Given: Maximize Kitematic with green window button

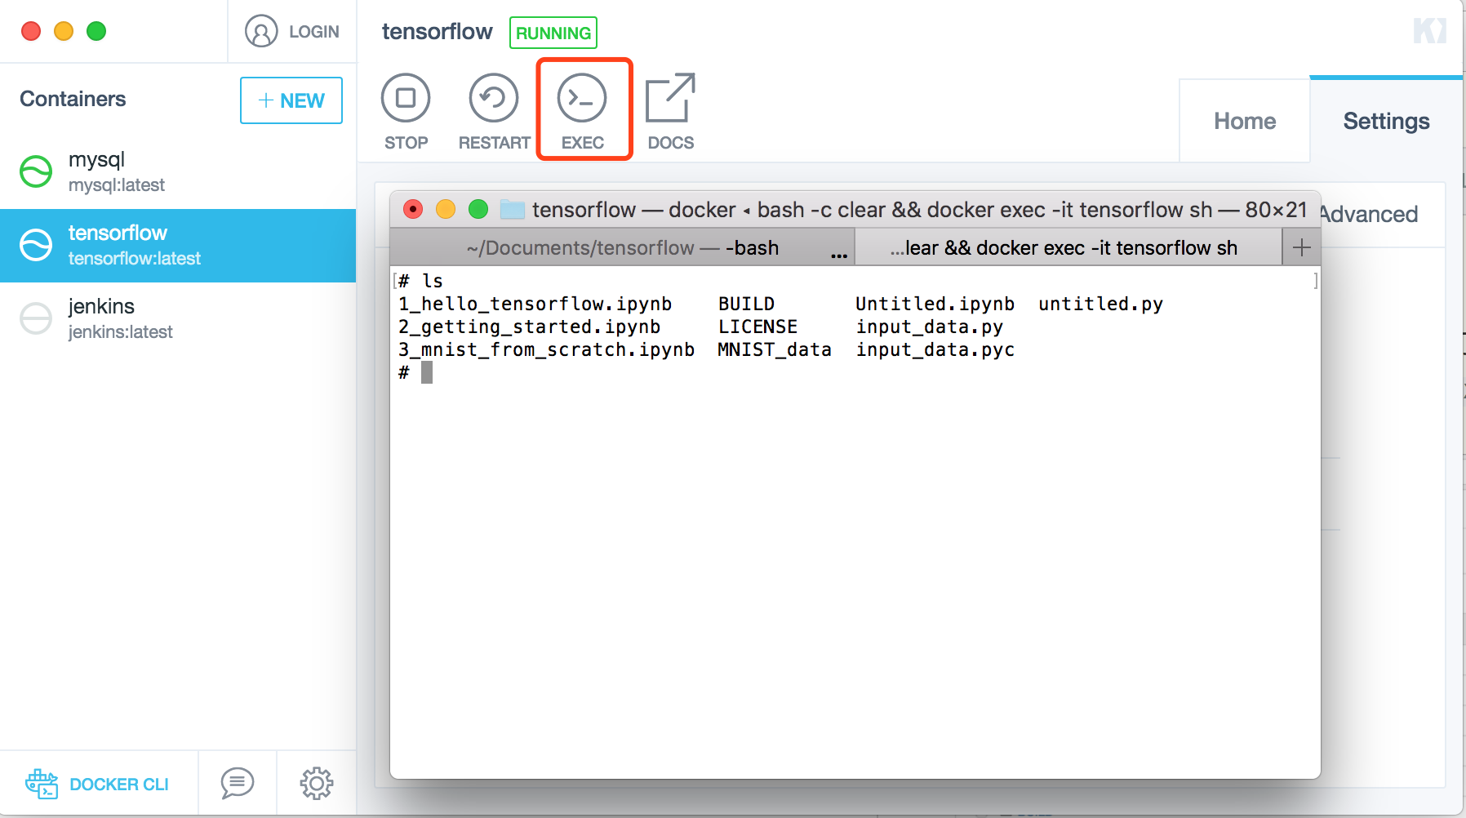Looking at the screenshot, I should pos(96,31).
